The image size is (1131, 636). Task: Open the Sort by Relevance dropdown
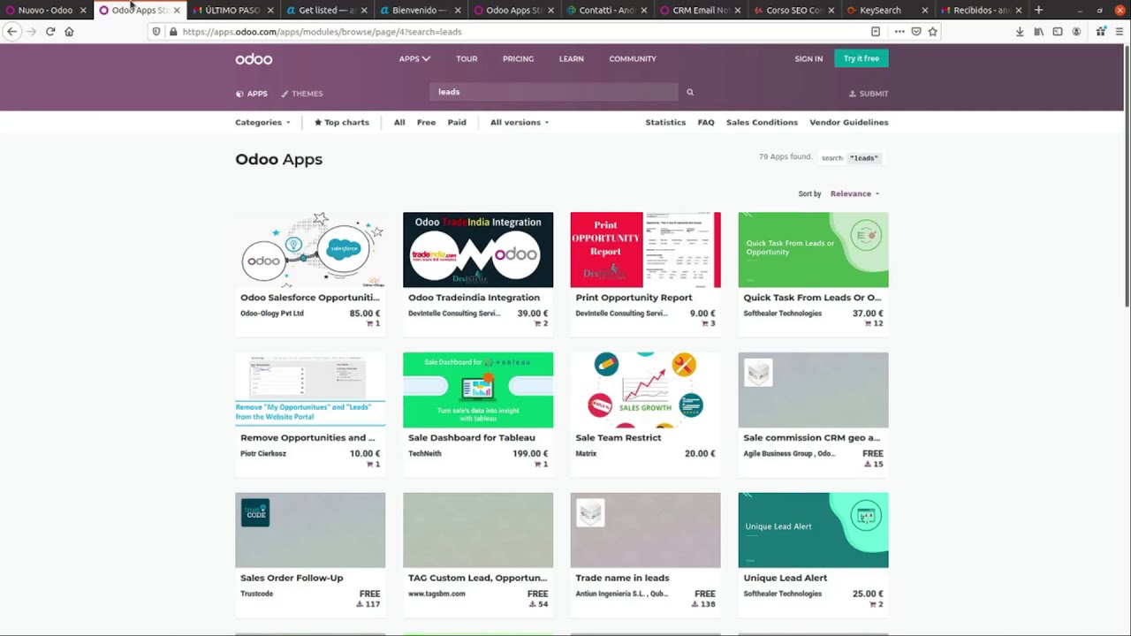click(x=854, y=194)
